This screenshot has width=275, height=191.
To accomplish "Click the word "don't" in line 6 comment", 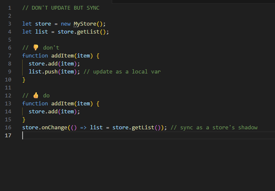I will (51, 48).
